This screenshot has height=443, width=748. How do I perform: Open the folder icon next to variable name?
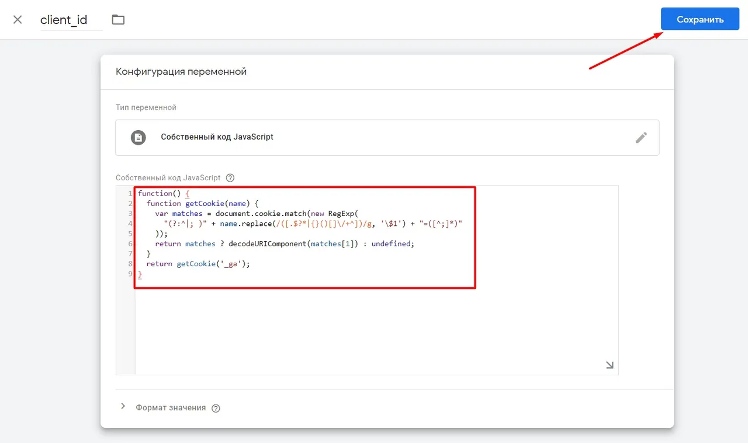pos(119,20)
